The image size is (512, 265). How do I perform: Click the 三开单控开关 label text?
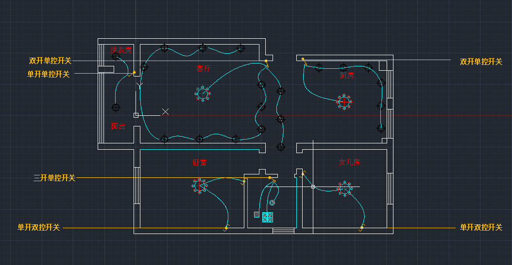[x=54, y=178]
